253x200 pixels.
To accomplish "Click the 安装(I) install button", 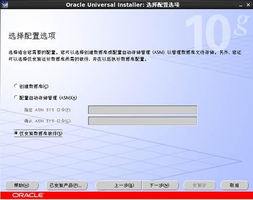I will click(x=199, y=185).
